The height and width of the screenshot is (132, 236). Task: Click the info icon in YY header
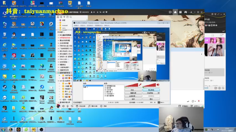click(106, 12)
